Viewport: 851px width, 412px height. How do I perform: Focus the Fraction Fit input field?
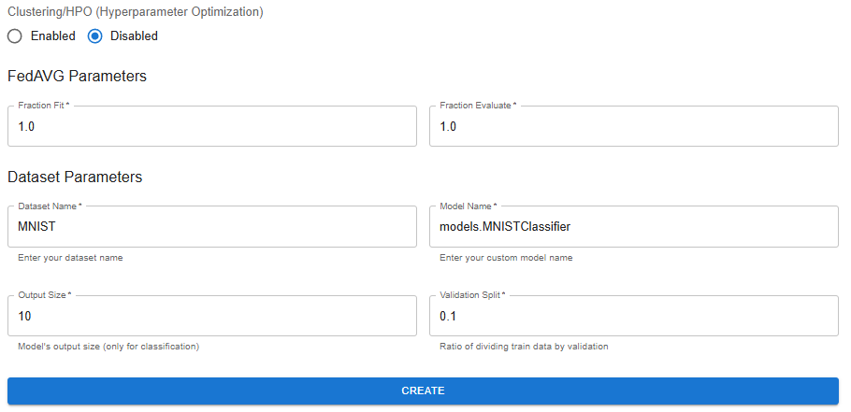click(x=212, y=127)
